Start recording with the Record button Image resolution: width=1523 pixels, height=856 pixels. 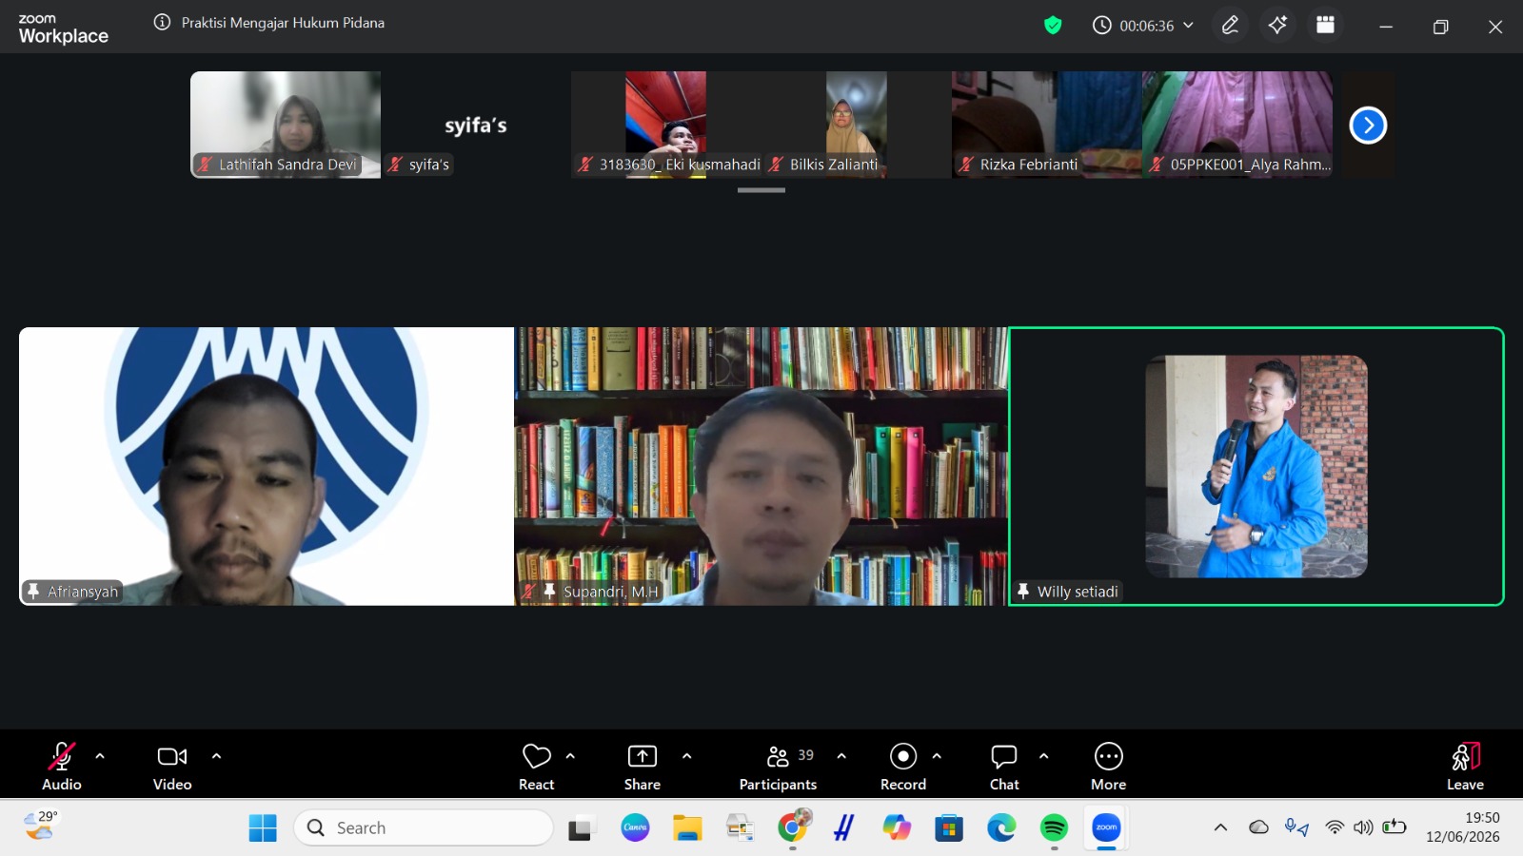(x=902, y=766)
